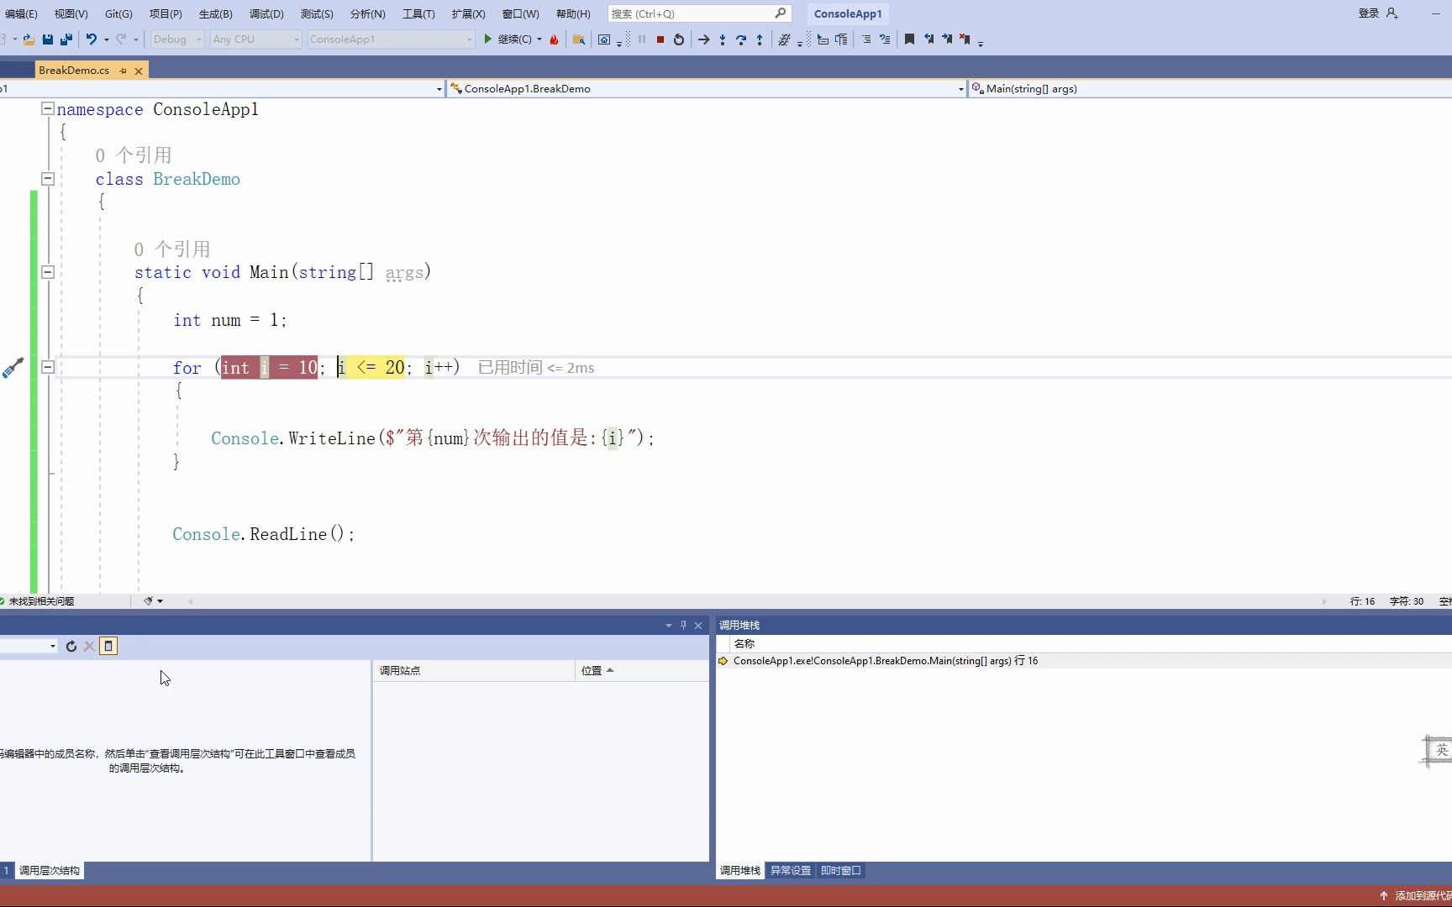Collapse the Main method block
Viewport: 1452px width, 907px height.
48,272
